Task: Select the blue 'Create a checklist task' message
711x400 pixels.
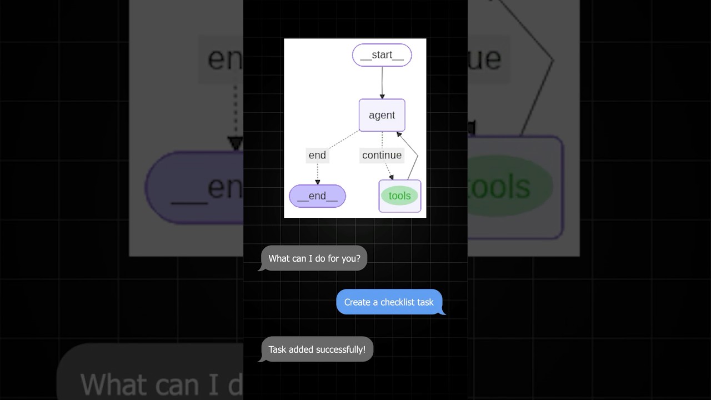Action: click(389, 302)
